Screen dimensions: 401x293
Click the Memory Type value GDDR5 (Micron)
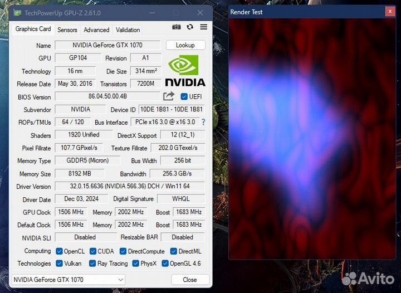pos(87,160)
